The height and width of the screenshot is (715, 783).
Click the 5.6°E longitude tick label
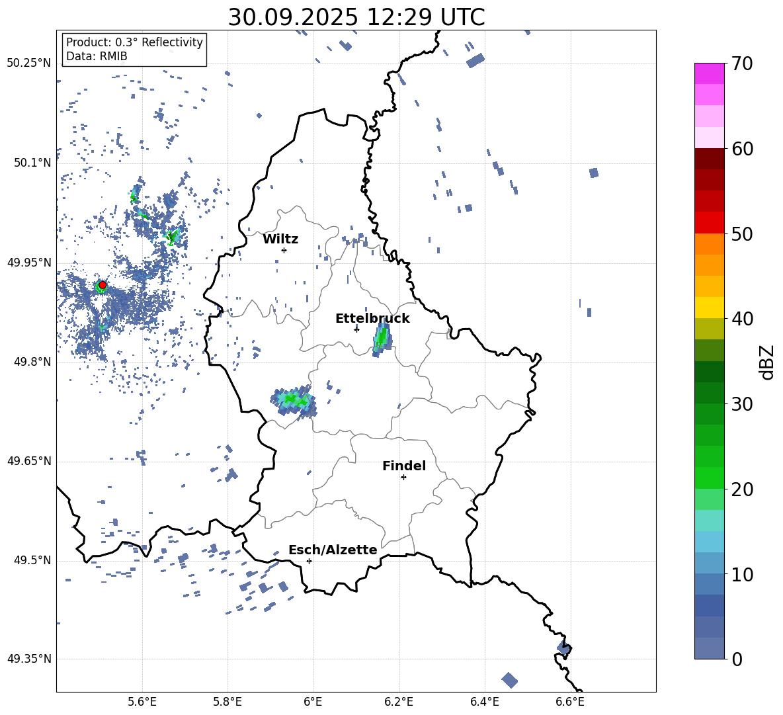click(x=142, y=702)
